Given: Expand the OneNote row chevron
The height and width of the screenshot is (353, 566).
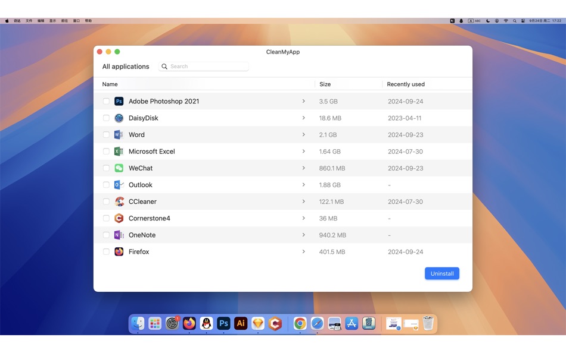Looking at the screenshot, I should click(304, 235).
